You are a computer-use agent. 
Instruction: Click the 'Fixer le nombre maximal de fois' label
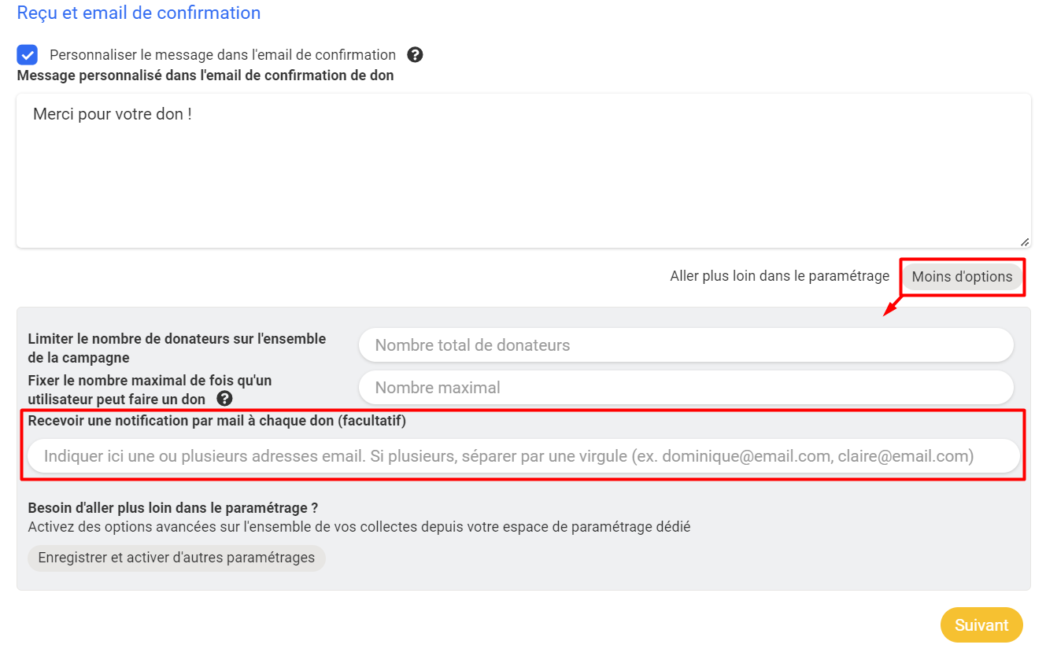(x=150, y=390)
